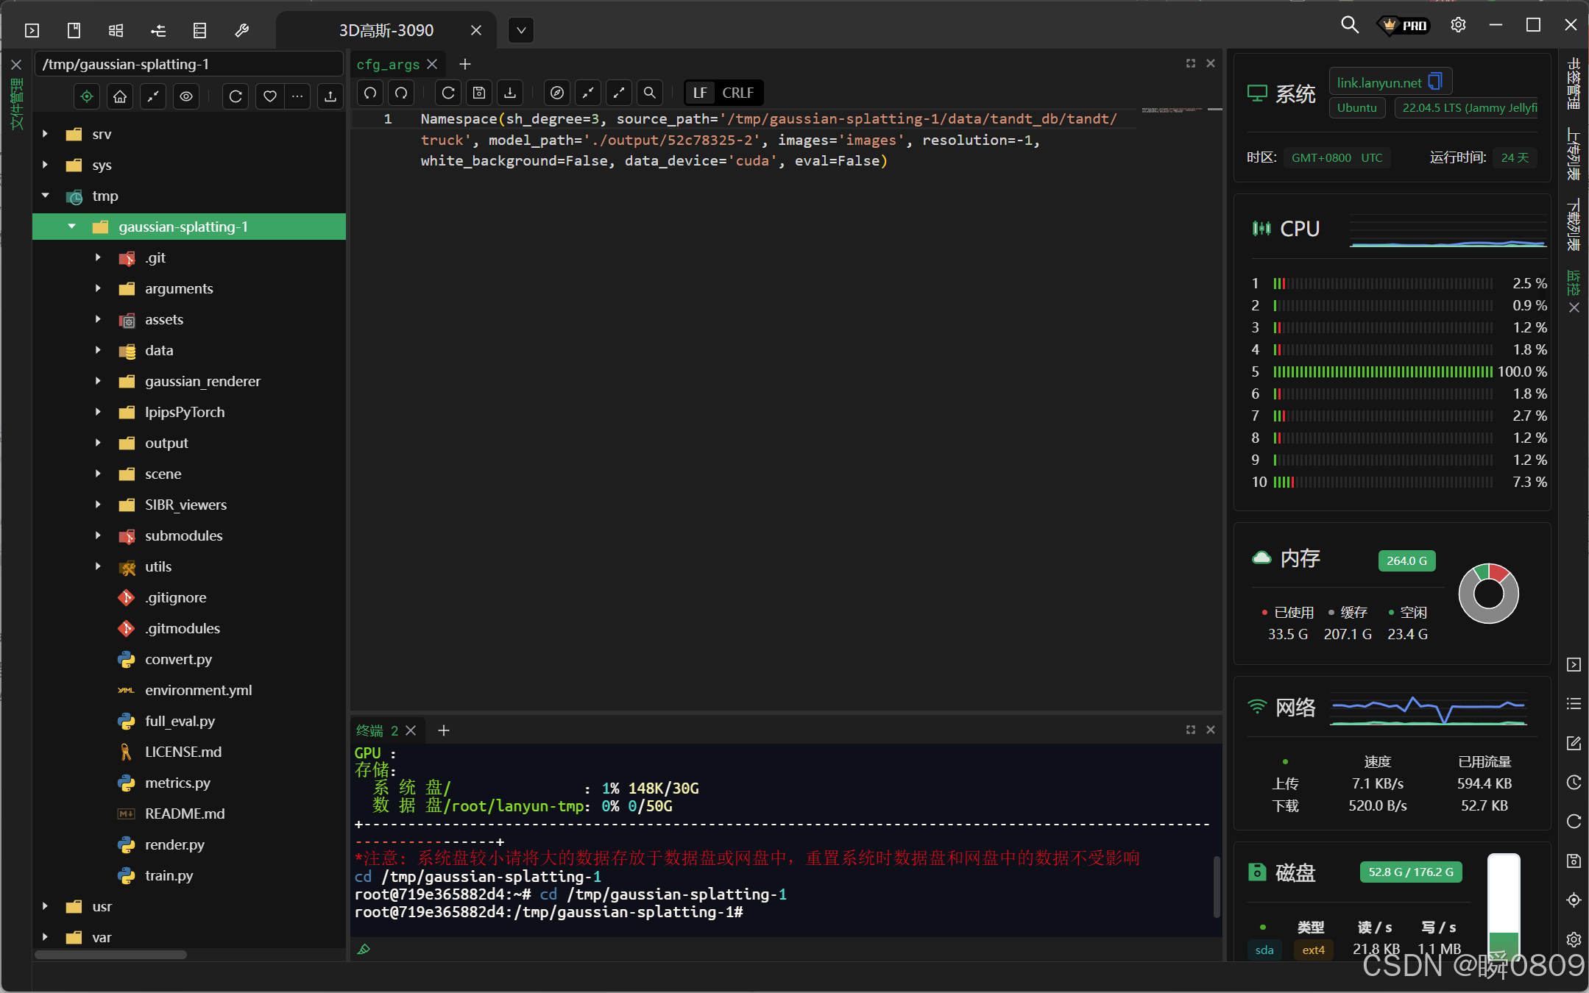Open the settings gear in the title bar
1589x993 pixels.
click(1458, 25)
